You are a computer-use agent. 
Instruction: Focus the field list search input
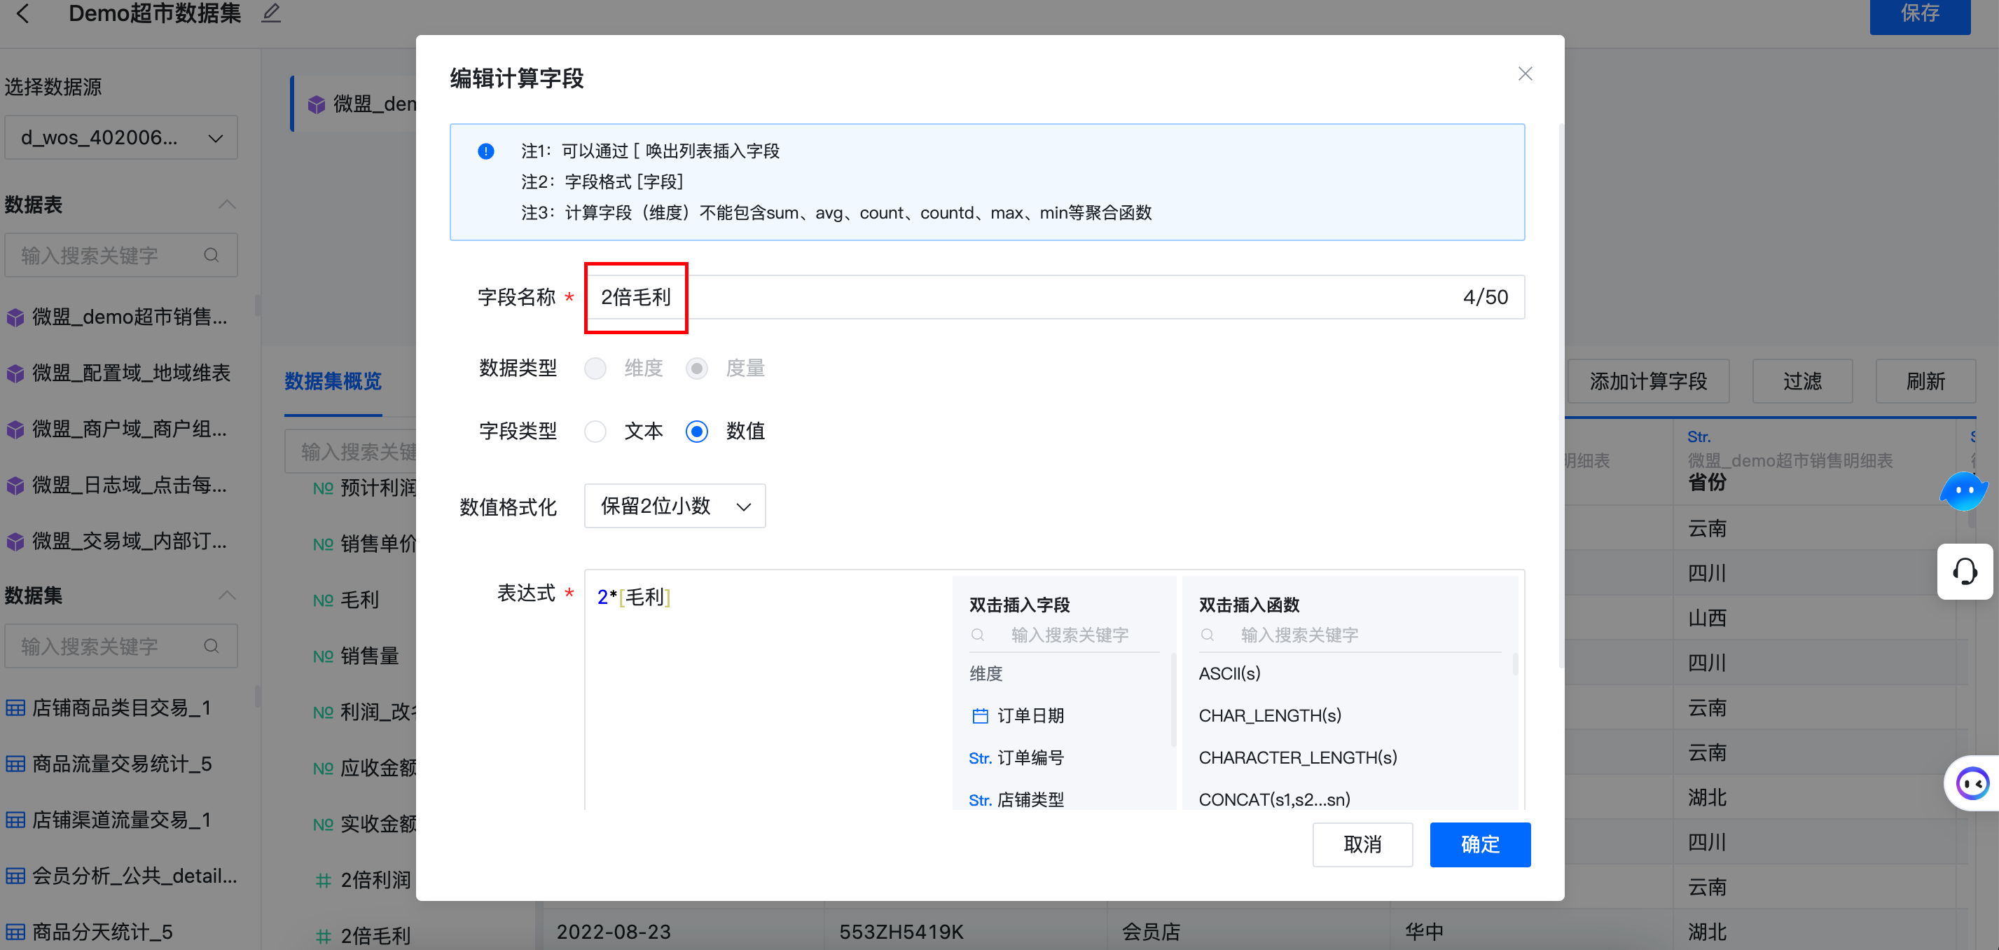(1065, 635)
